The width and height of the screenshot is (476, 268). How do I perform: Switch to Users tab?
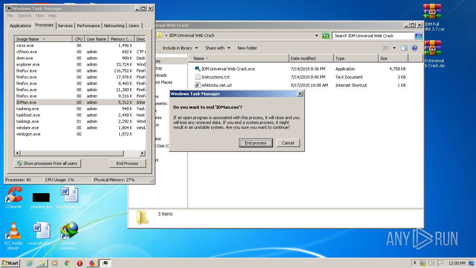click(134, 26)
